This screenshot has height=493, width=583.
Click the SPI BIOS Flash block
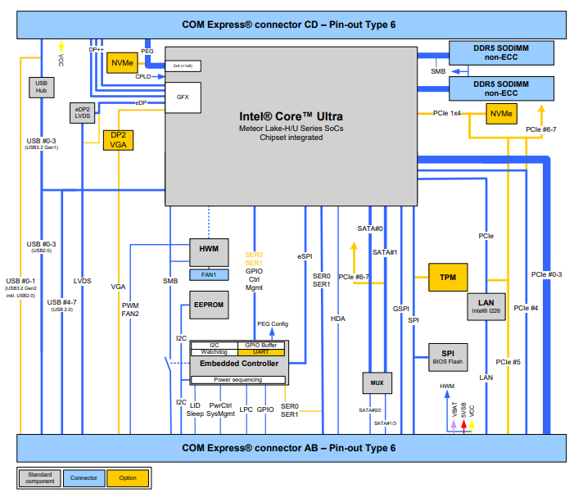447,356
